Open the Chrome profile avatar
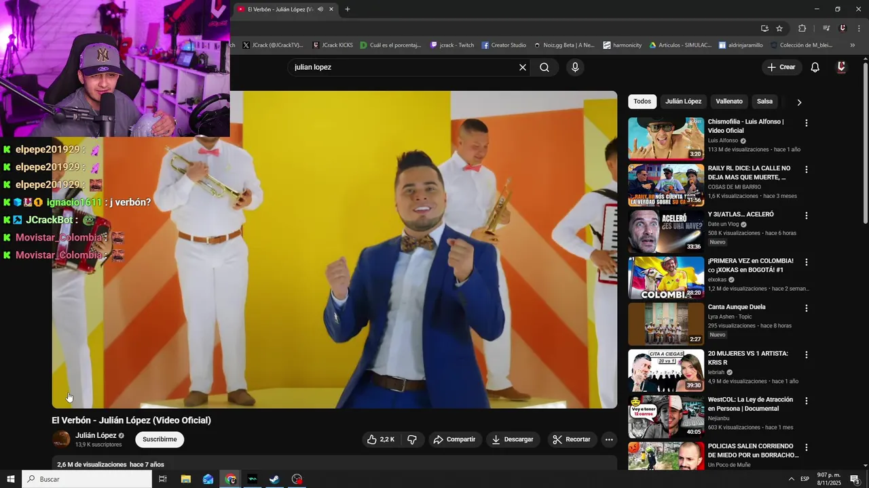 [x=843, y=28]
